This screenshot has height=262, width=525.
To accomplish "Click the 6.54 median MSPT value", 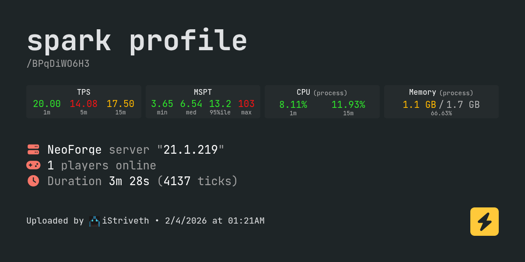I will click(x=191, y=104).
